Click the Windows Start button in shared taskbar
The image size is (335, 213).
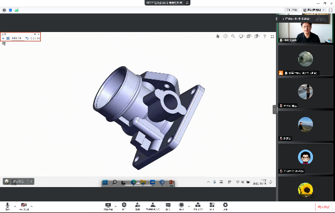pos(105,183)
